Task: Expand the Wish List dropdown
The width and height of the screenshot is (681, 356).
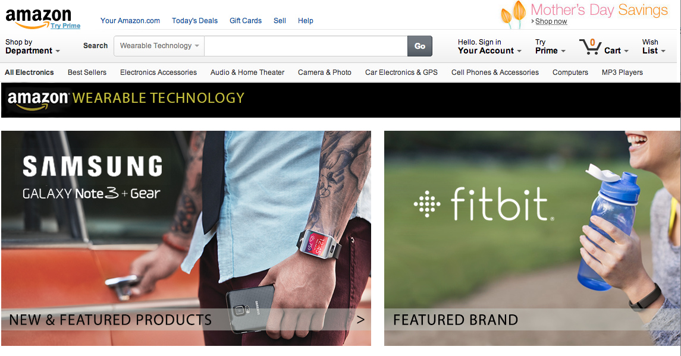Action: pos(654,46)
